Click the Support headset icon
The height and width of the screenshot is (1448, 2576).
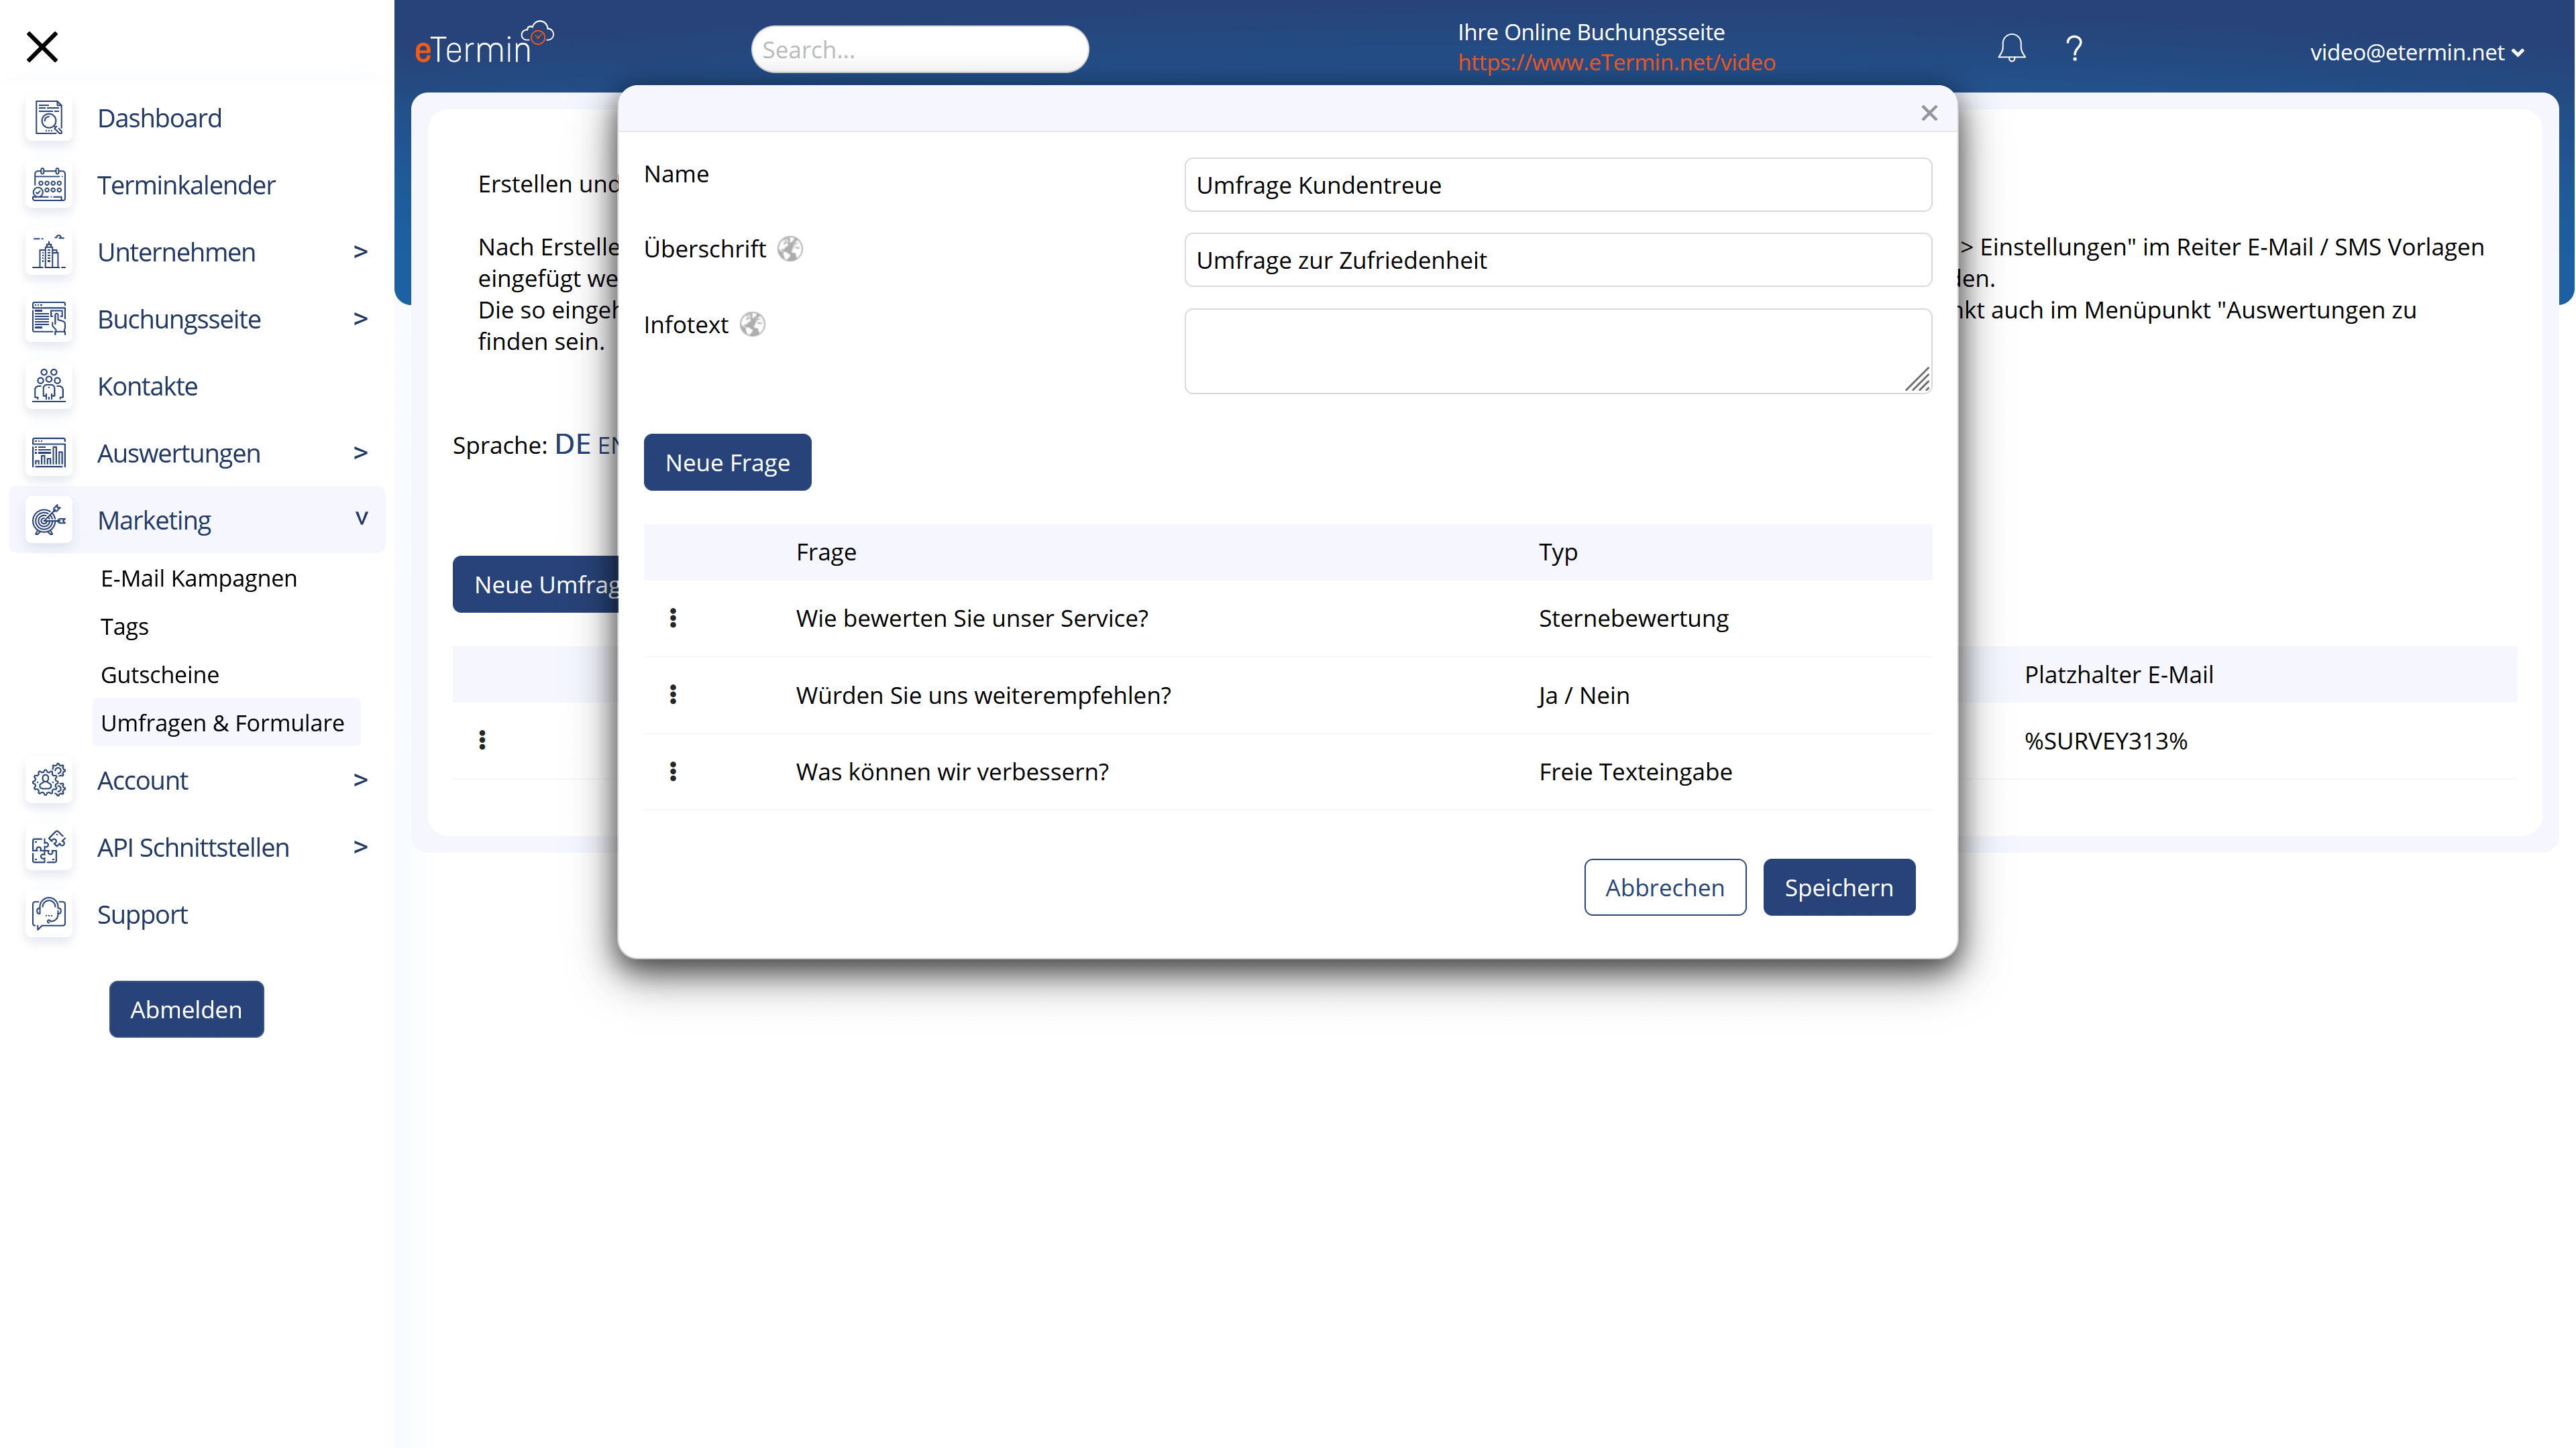pyautogui.click(x=48, y=914)
